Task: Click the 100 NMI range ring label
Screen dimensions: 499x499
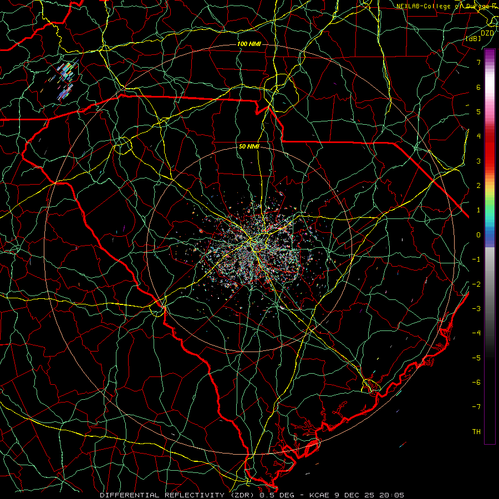Action: (249, 44)
